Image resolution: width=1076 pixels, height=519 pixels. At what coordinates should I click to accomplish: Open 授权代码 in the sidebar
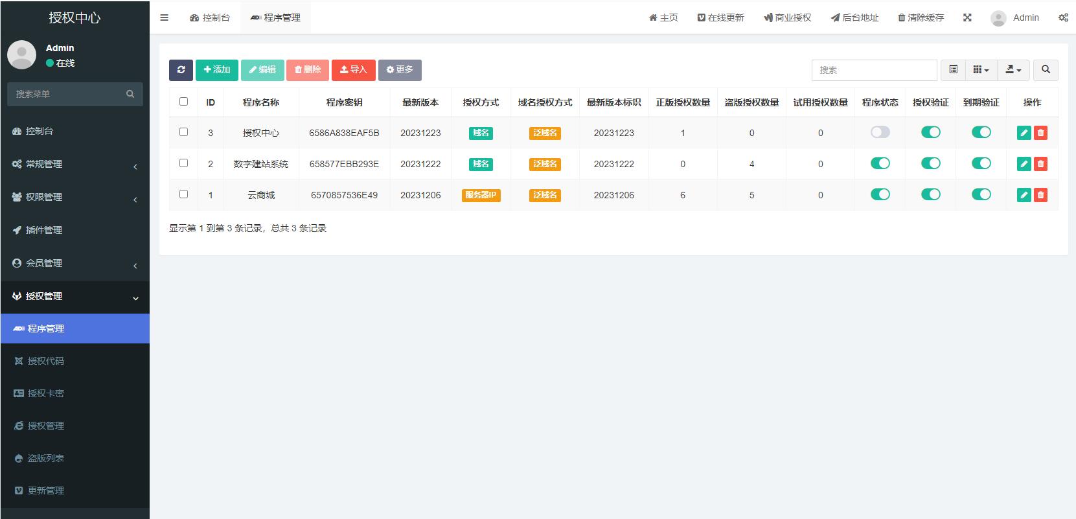pyautogui.click(x=75, y=361)
